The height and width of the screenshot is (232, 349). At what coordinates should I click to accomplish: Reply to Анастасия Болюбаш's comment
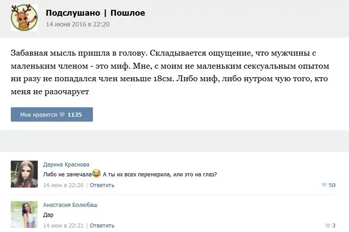(102, 225)
